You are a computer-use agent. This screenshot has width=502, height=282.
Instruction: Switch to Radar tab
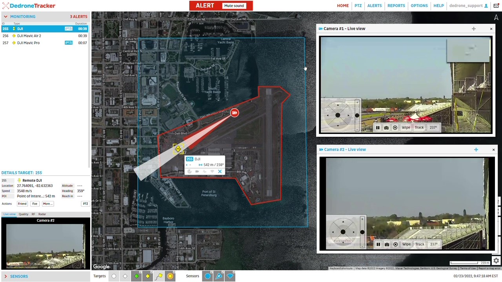(x=42, y=214)
